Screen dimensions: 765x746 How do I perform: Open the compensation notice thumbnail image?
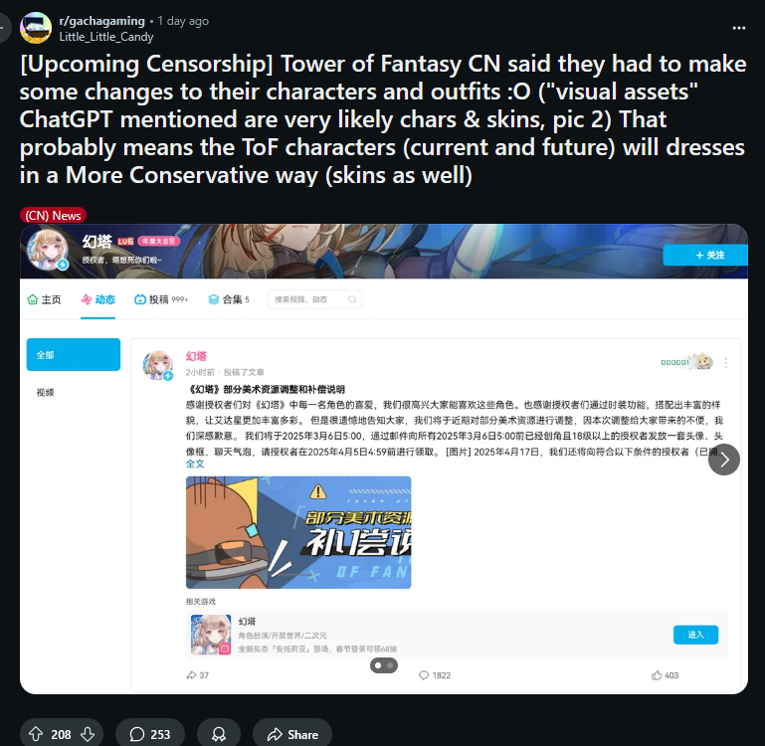pyautogui.click(x=298, y=532)
